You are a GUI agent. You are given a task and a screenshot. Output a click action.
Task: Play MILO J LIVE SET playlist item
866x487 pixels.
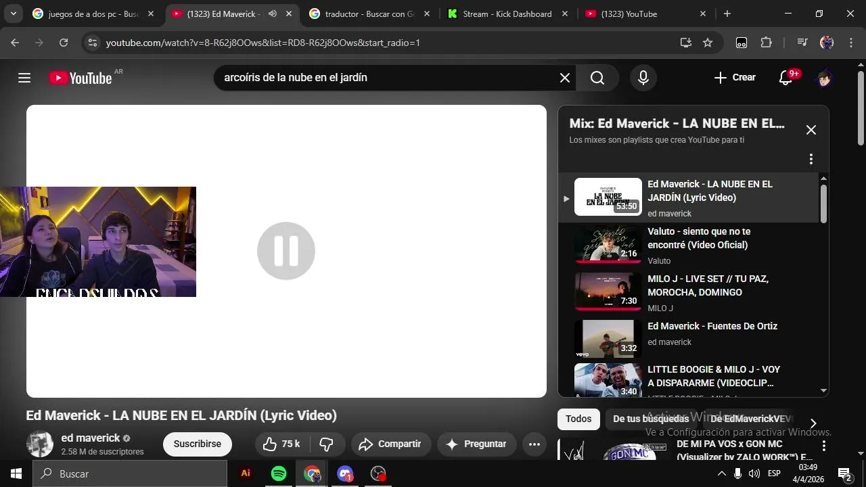(x=689, y=292)
